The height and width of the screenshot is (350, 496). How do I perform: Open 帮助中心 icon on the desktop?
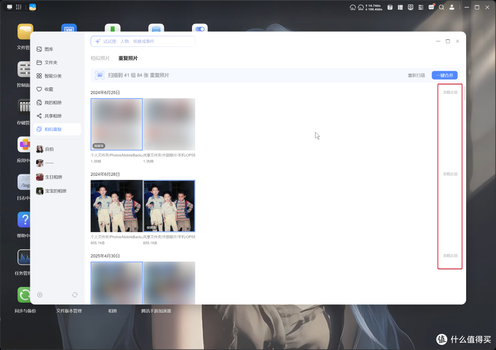(24, 219)
